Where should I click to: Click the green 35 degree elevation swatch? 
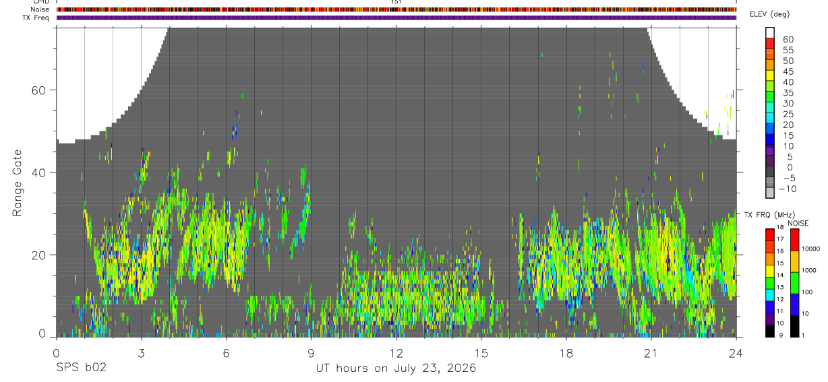tap(770, 95)
